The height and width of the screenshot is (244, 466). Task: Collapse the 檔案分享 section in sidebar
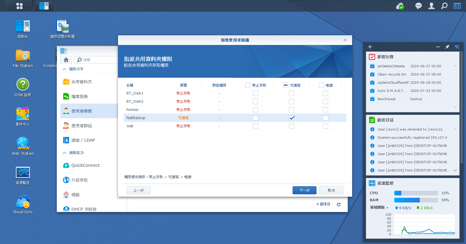64,69
